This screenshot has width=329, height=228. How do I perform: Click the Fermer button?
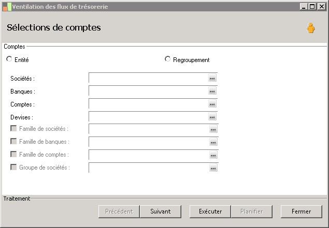click(x=301, y=211)
